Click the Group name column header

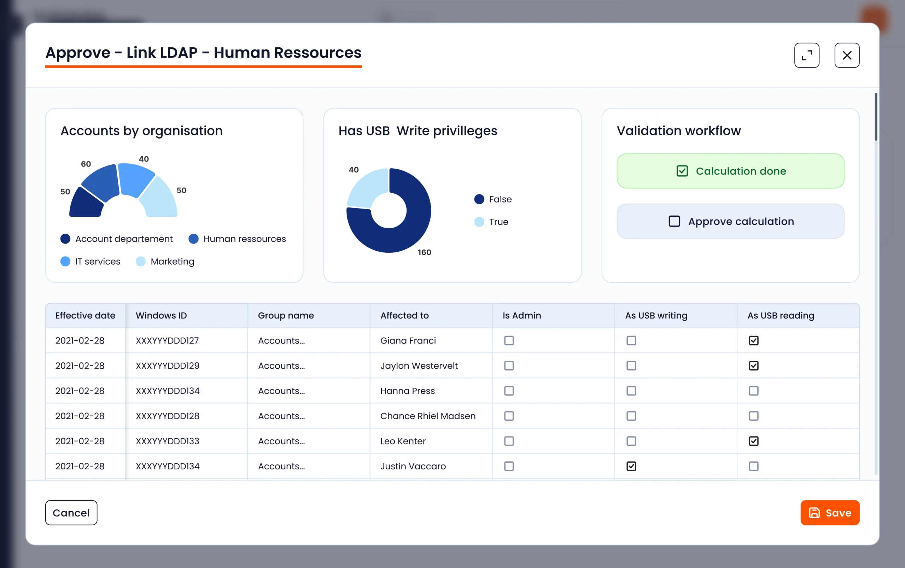click(286, 316)
